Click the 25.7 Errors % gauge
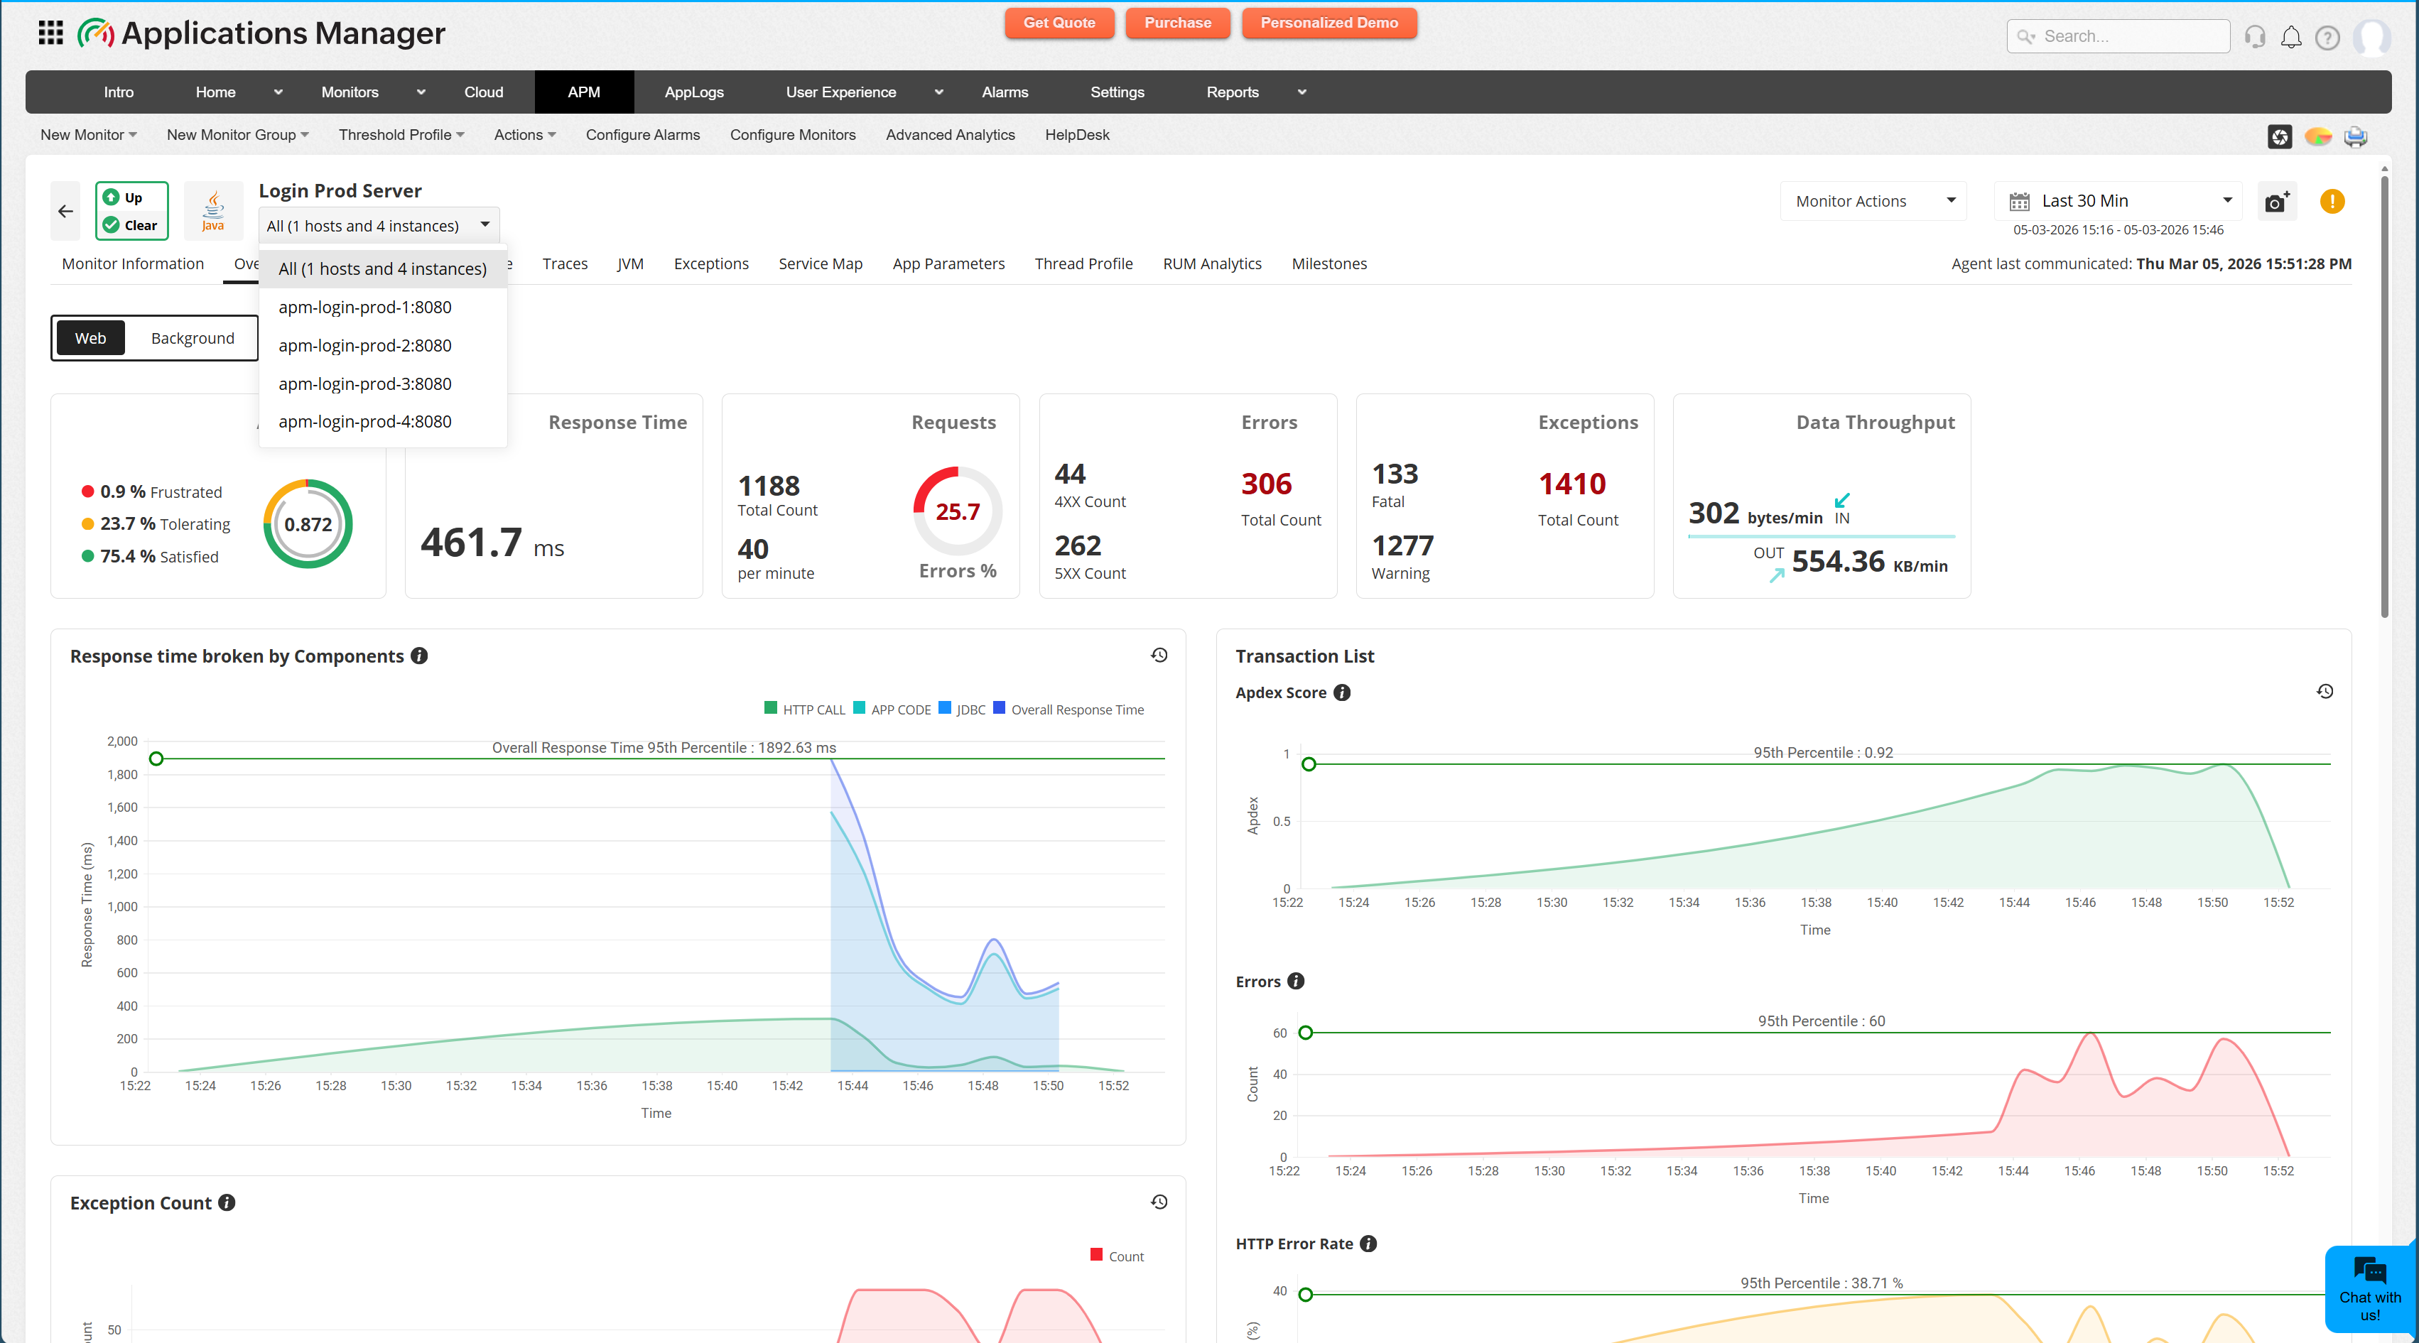 click(x=958, y=511)
